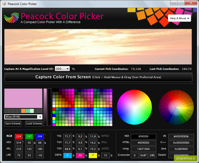Select pure green swatch in palette left column
The image size is (199, 163).
(54, 112)
